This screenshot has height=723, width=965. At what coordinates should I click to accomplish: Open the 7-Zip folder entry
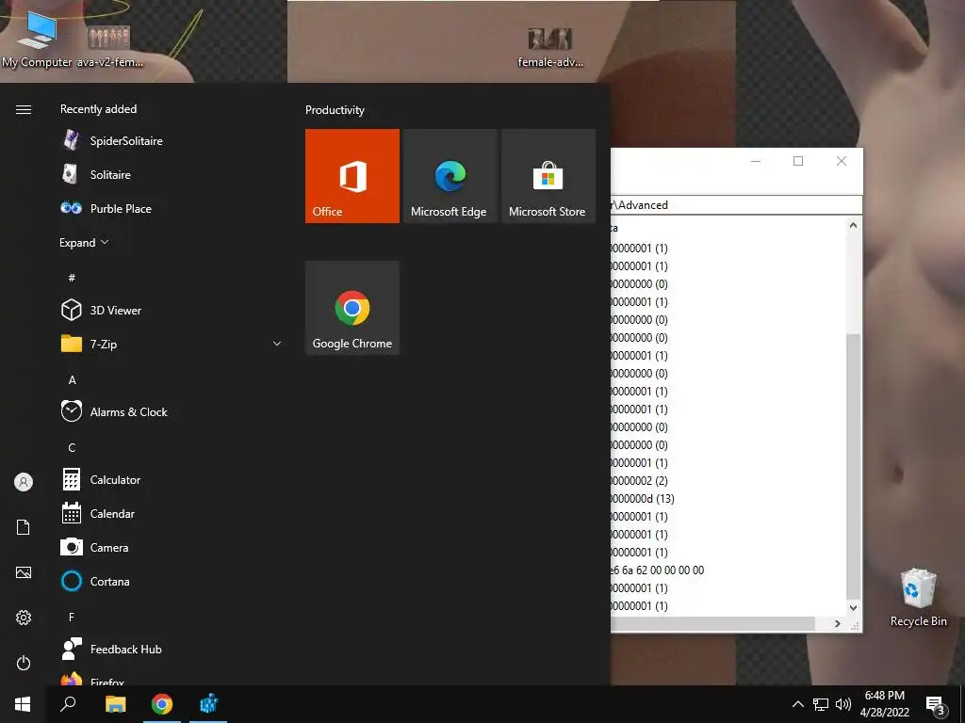click(172, 344)
